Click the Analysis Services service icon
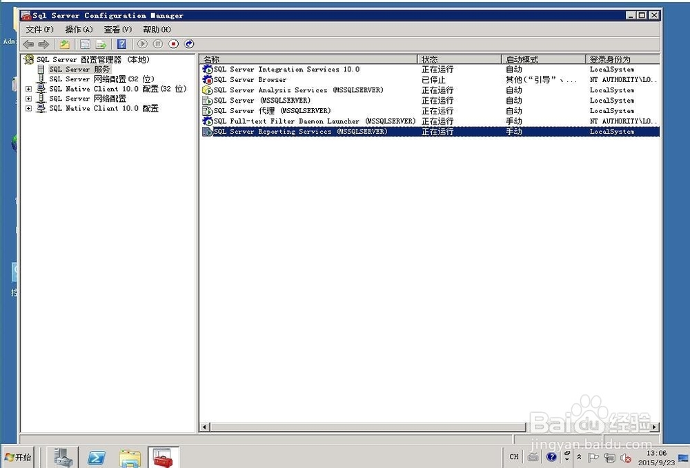The image size is (690, 468). [x=207, y=90]
